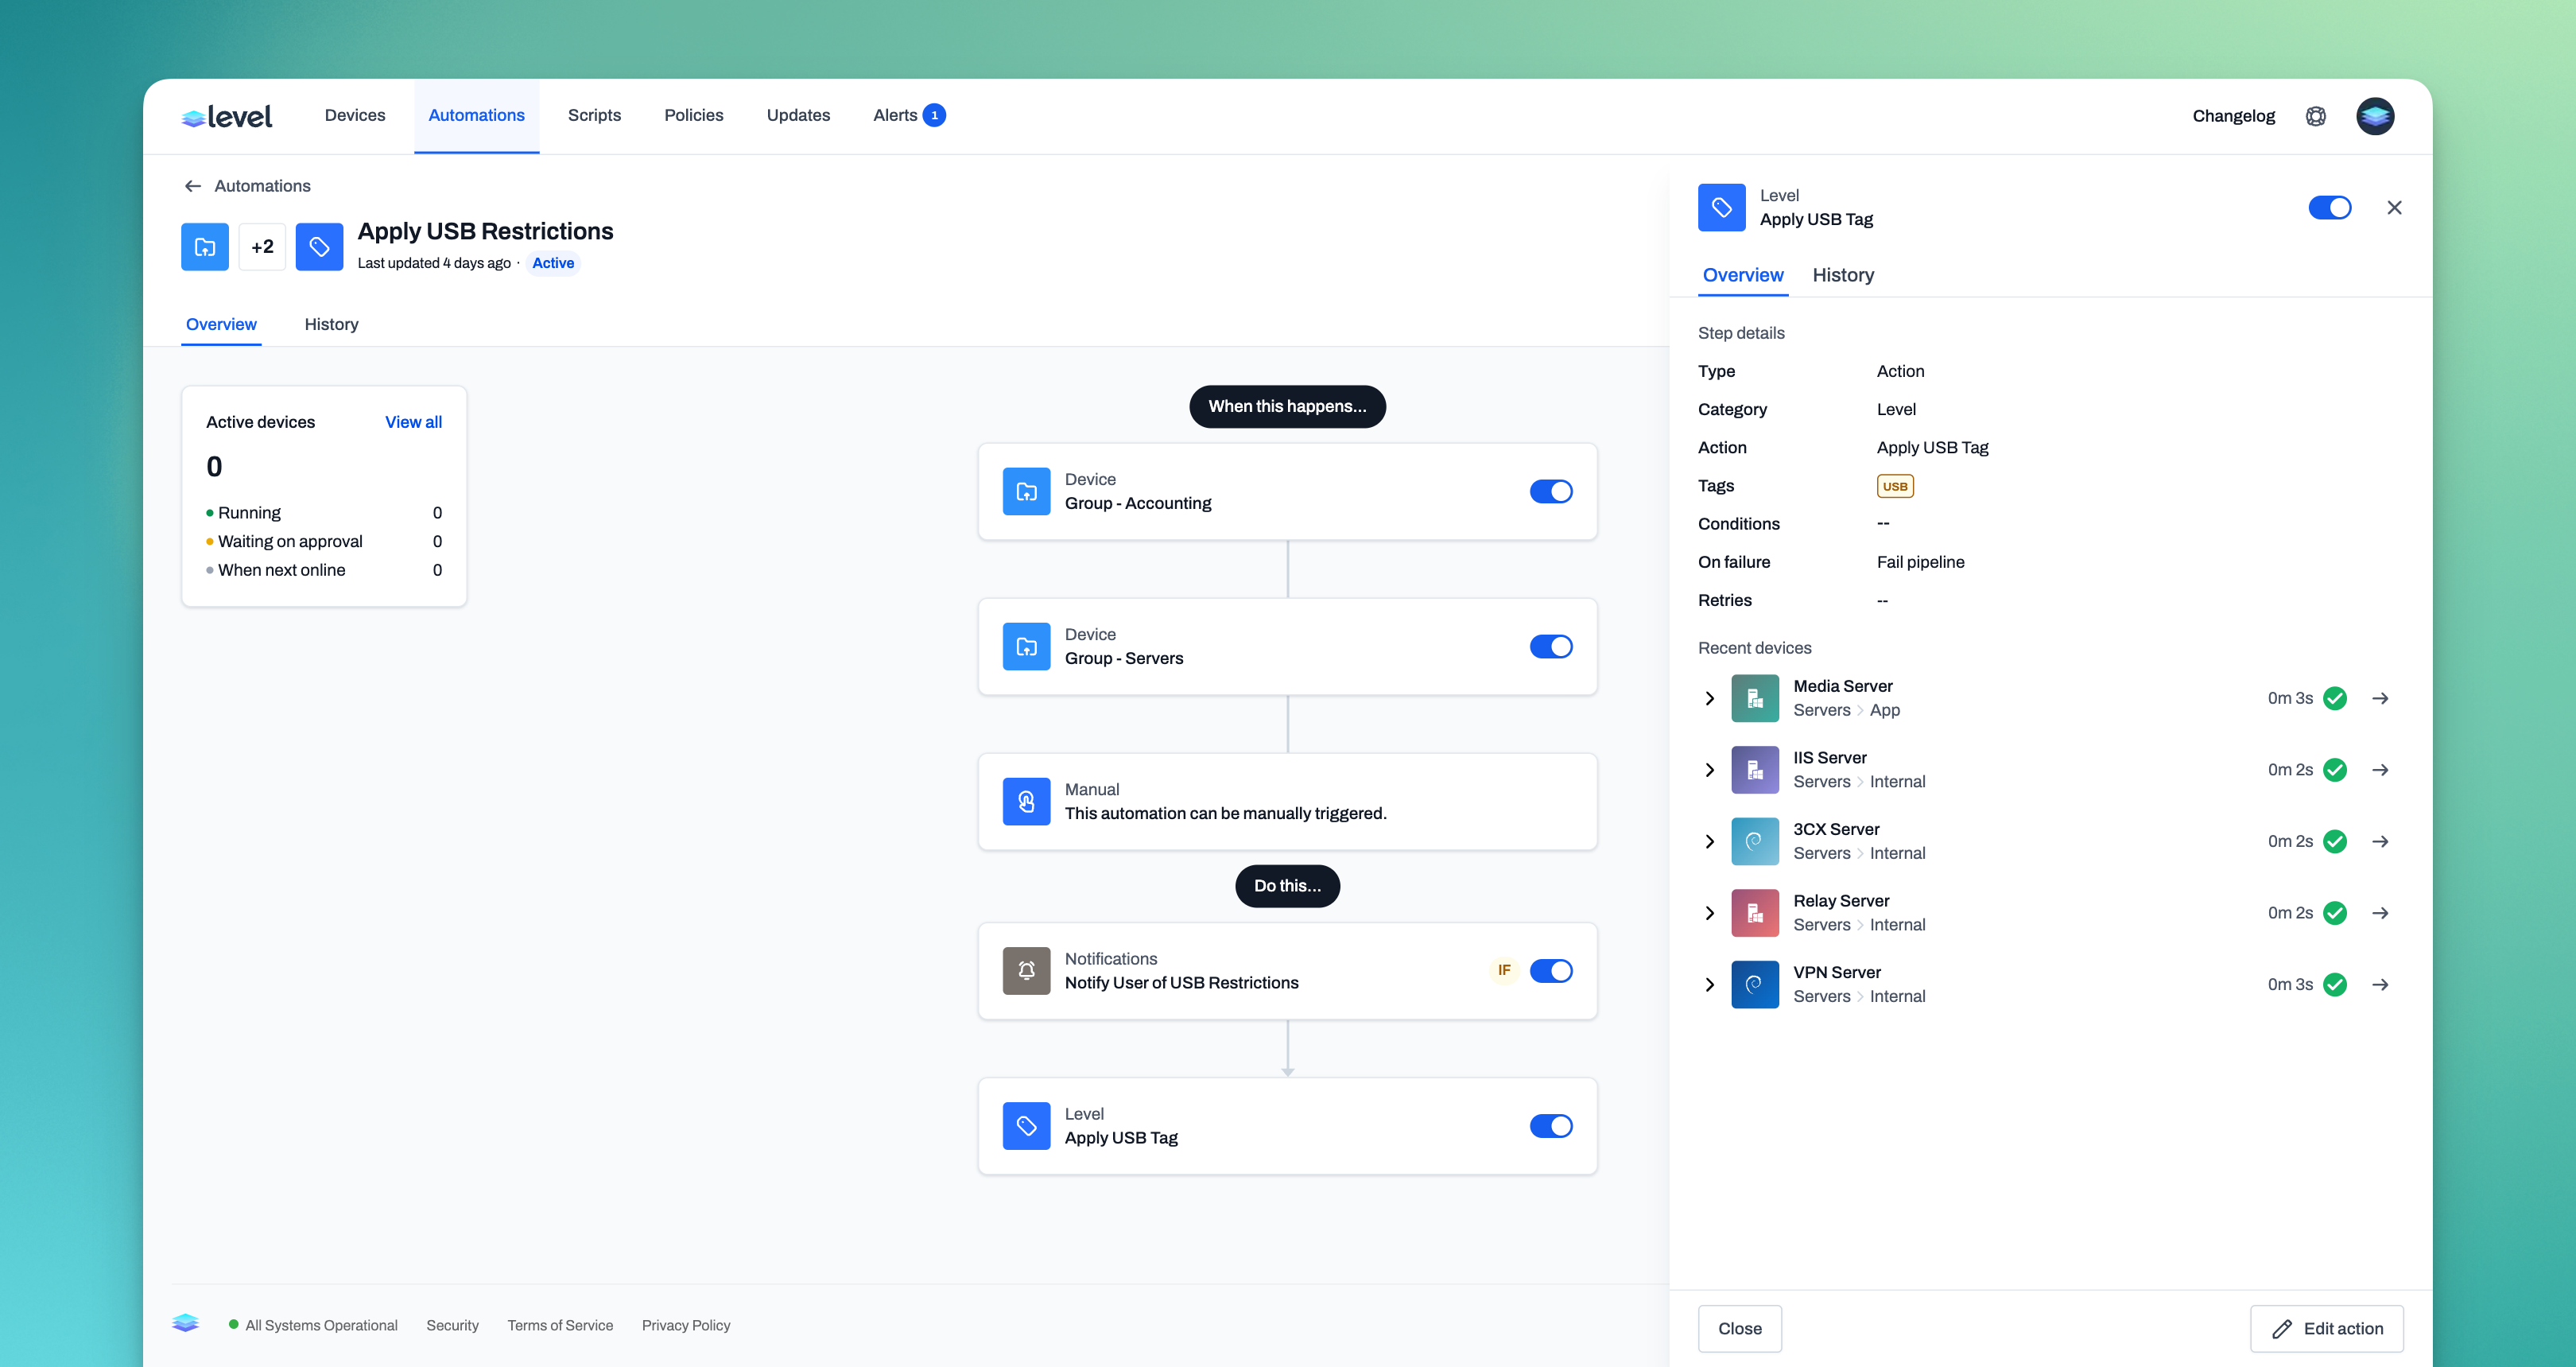
Task: Click the Automations breadcrumb text
Action: pos(262,186)
